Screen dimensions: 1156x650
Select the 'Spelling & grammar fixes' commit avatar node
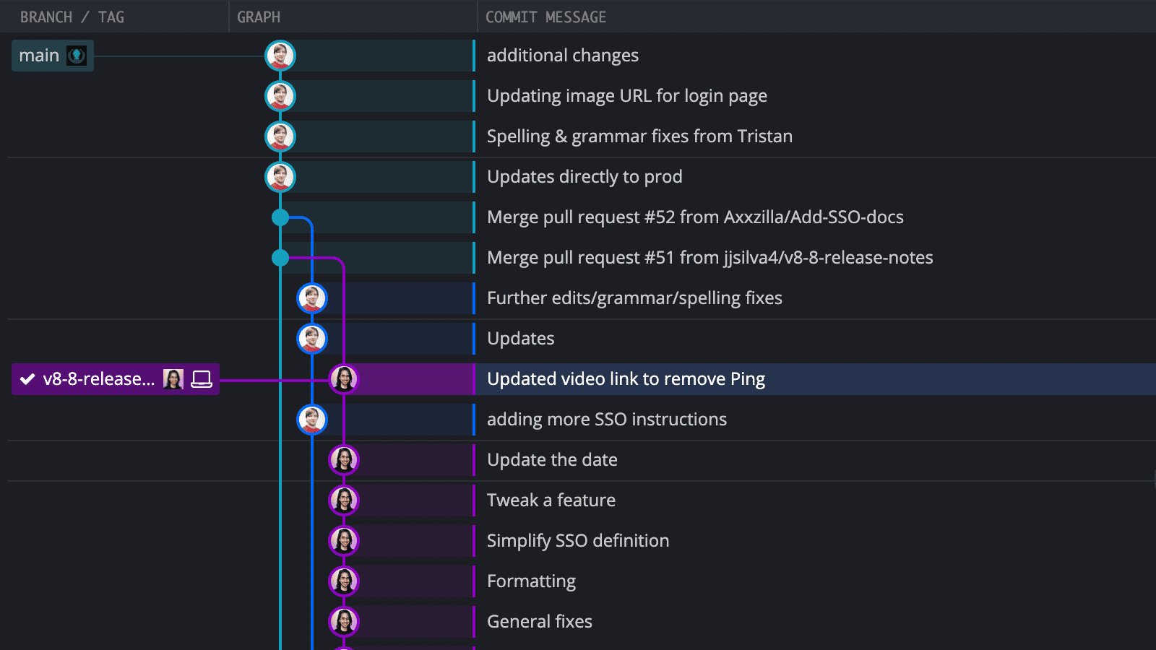[x=280, y=136]
